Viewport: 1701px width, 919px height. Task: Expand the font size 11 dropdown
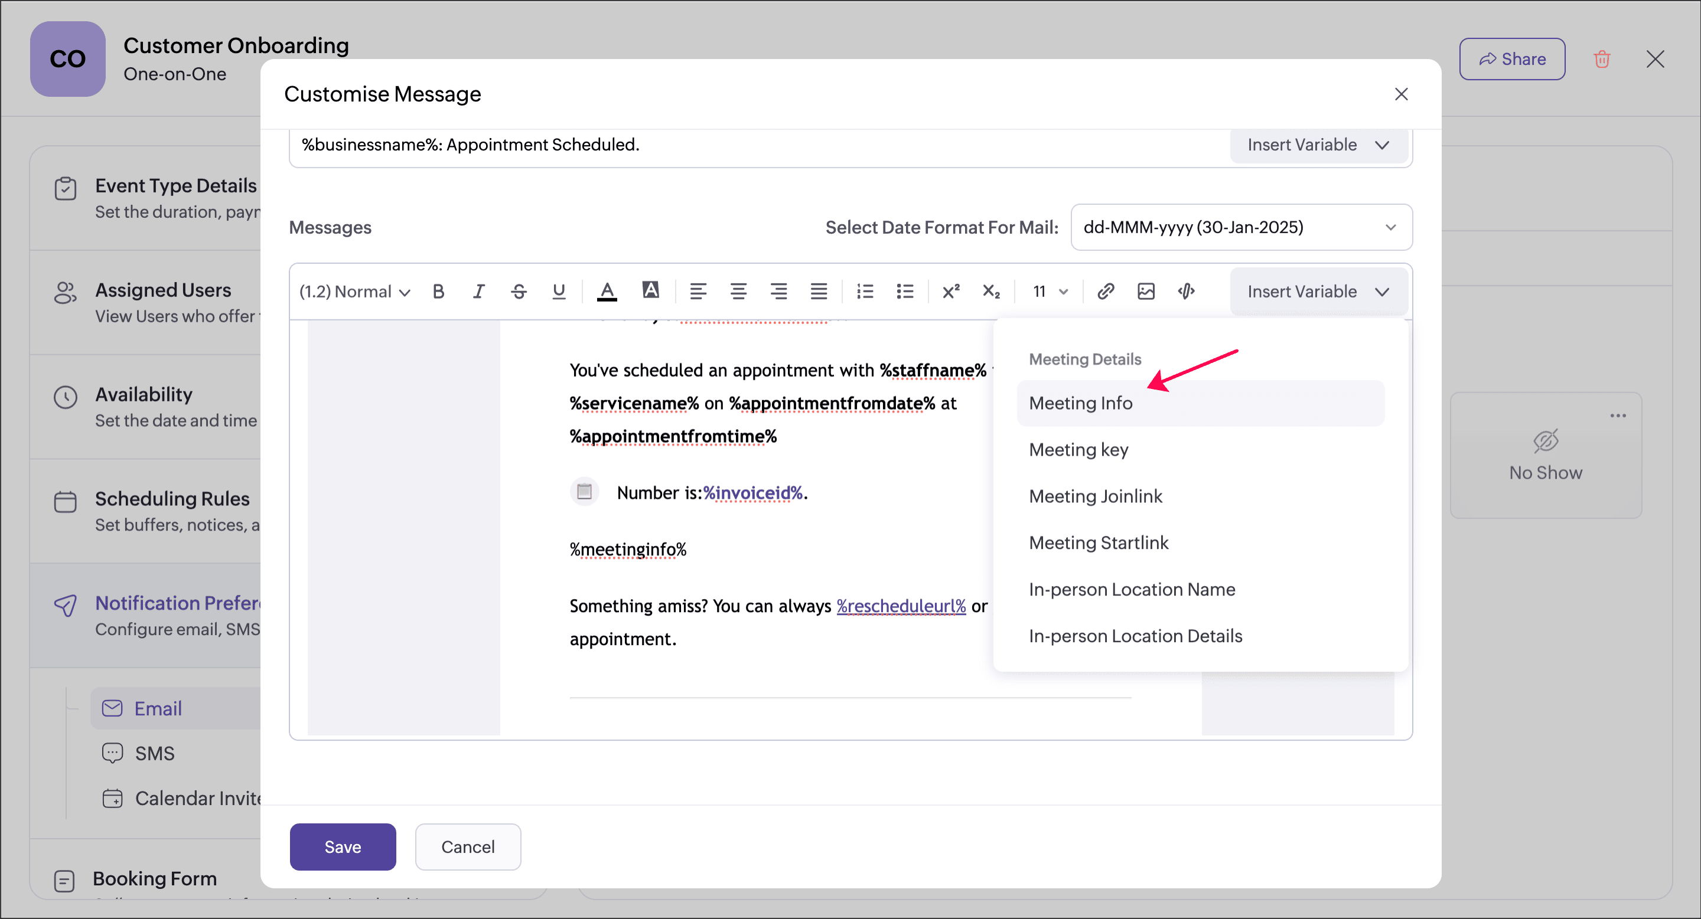[1050, 291]
